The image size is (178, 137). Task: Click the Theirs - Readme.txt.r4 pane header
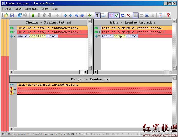[x=48, y=22]
